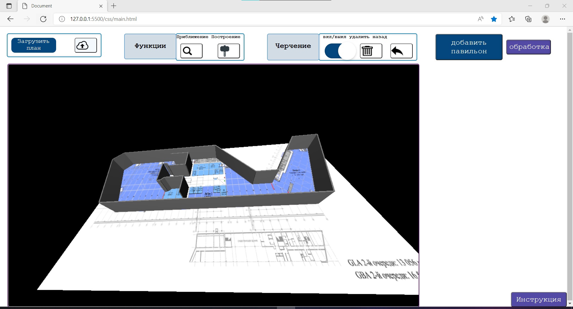
Task: Click the добавить павильон button
Action: point(469,47)
